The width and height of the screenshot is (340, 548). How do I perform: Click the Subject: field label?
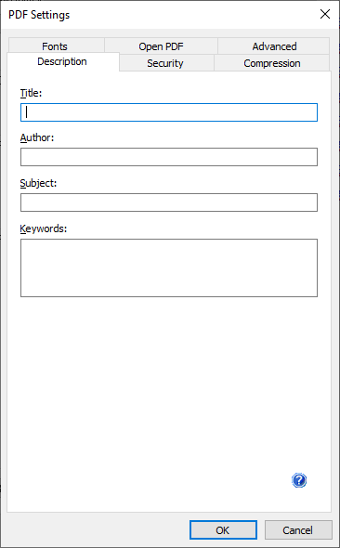point(38,183)
